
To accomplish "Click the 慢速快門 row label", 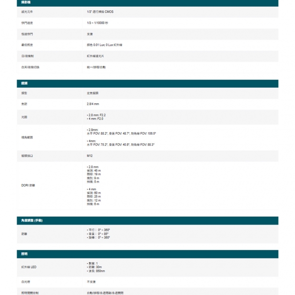I will (27, 34).
